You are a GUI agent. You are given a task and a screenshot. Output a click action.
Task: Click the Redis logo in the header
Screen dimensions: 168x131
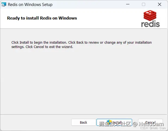click(150, 18)
